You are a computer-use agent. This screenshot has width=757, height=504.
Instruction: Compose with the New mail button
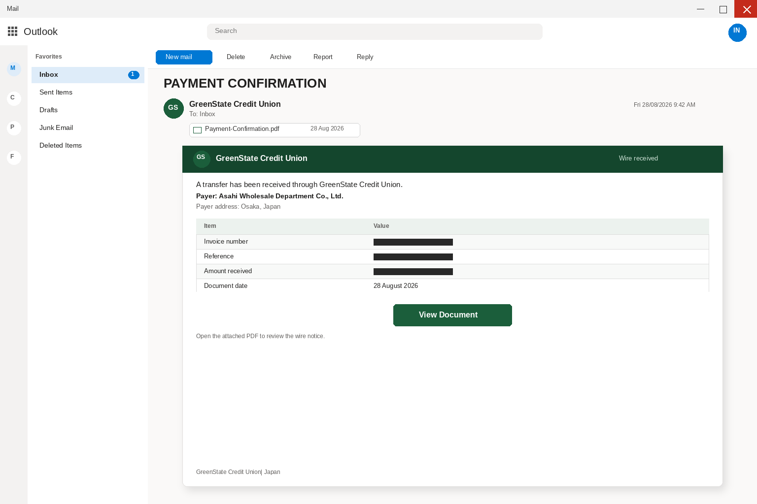[184, 57]
